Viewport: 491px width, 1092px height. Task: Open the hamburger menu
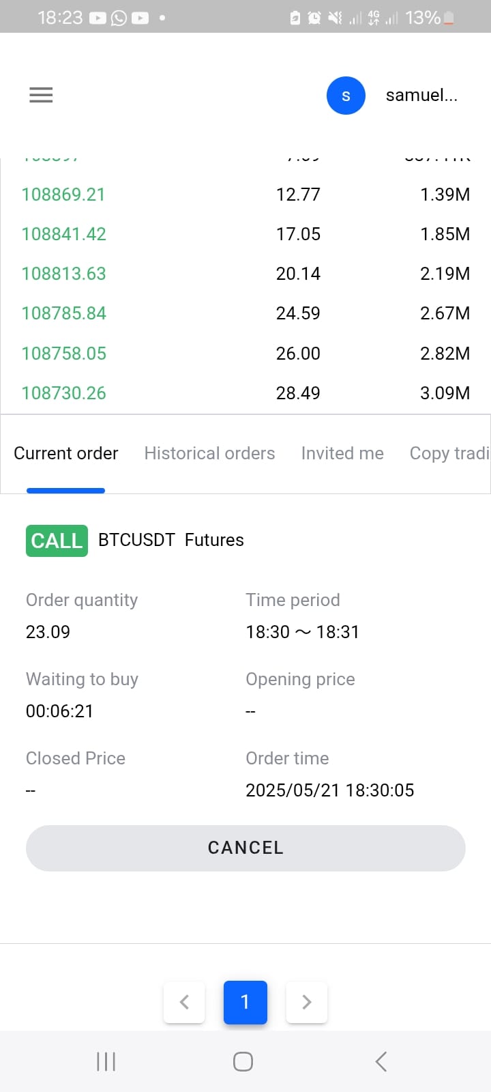click(41, 95)
